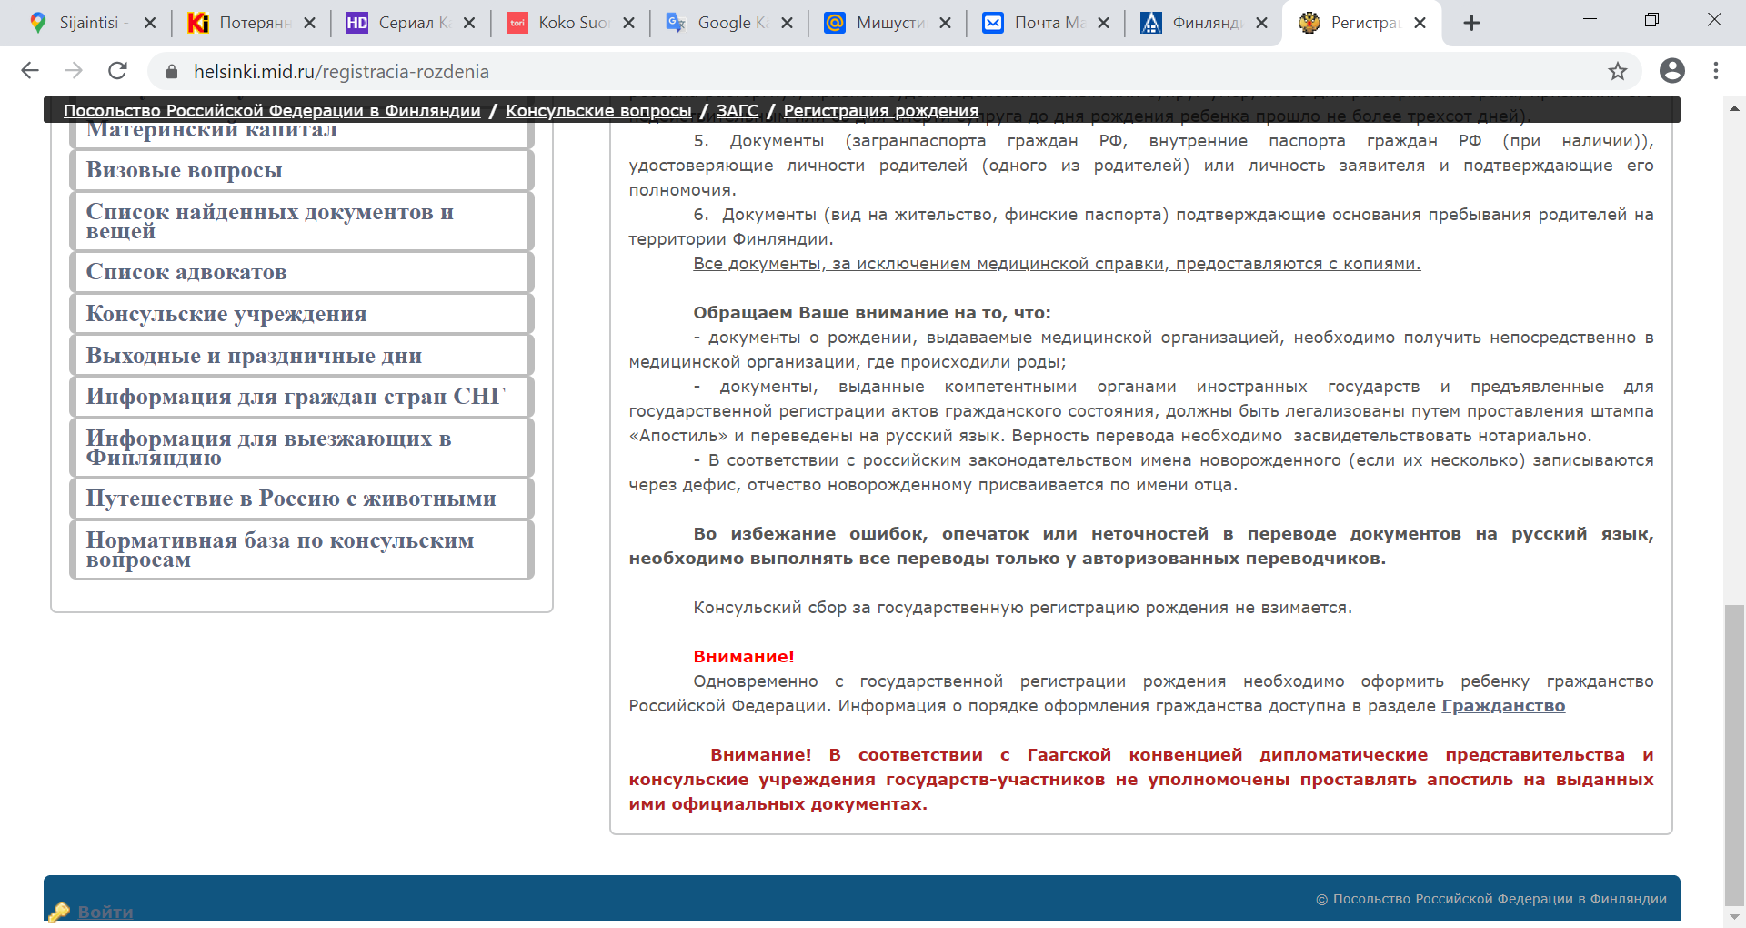Open a new browser tab
1746x928 pixels.
coord(1471,24)
